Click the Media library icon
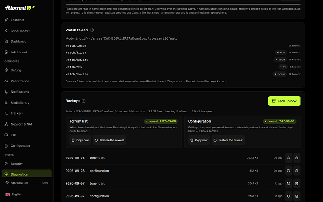The image size is (323, 202). click(x=6, y=103)
